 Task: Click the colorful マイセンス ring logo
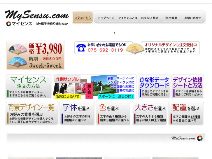(x=8, y=24)
